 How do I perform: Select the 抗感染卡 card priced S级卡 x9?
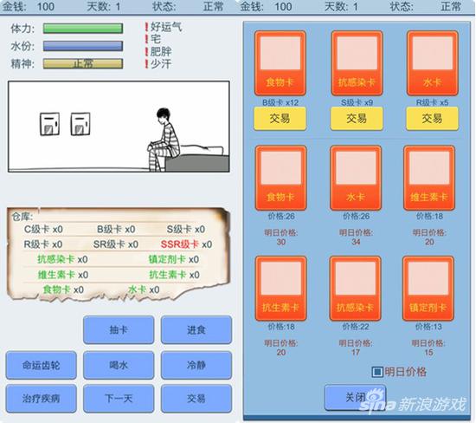(357, 63)
